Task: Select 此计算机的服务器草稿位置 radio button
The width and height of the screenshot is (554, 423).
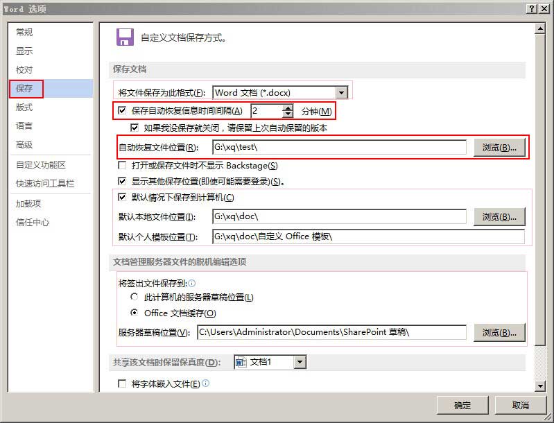Action: coord(134,297)
